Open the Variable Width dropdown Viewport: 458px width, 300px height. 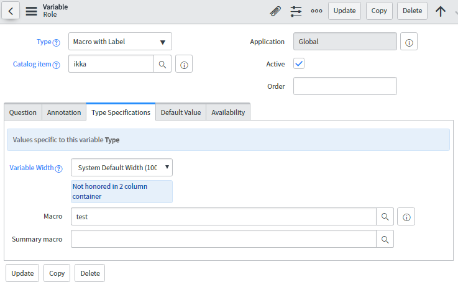click(x=122, y=168)
